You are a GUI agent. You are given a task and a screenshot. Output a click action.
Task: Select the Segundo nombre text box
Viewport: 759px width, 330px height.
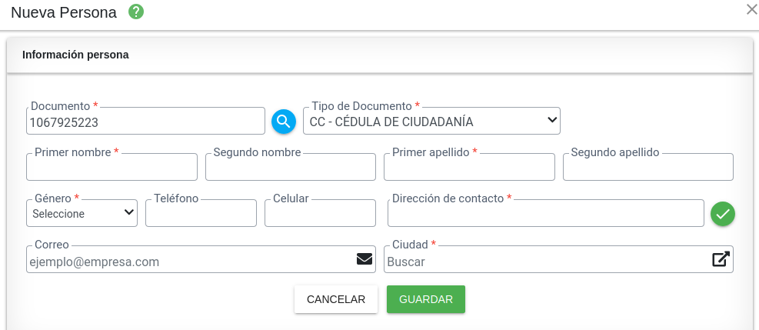(x=291, y=167)
